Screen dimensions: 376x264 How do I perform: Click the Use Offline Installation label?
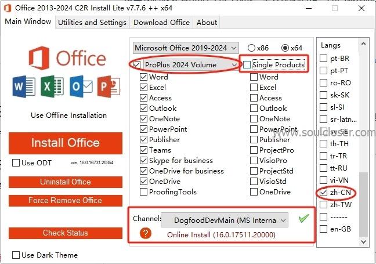(x=69, y=115)
